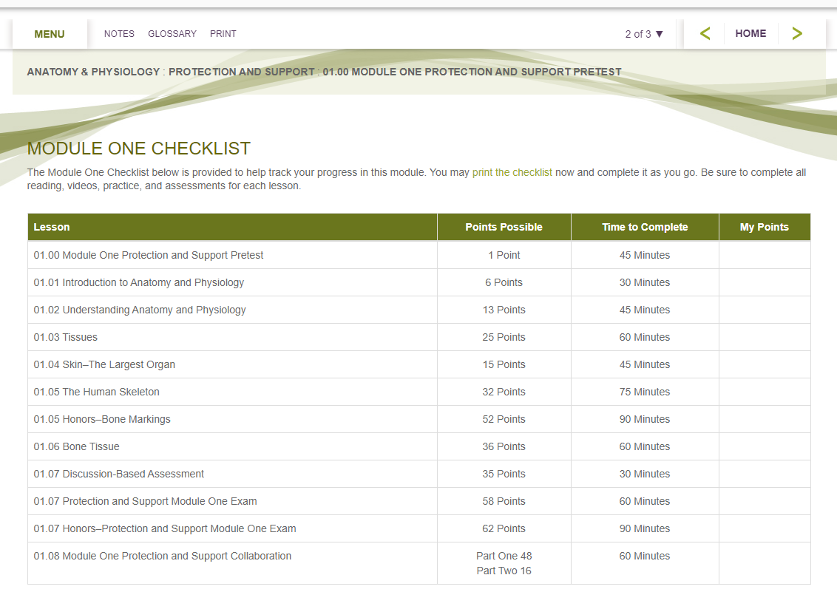Go to previous page with left arrow
The image size is (837, 609).
click(705, 33)
